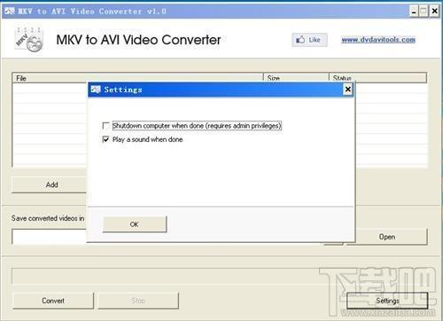Click the Like thumbs-up button
Viewport: 443px width, 321px height.
tap(309, 40)
